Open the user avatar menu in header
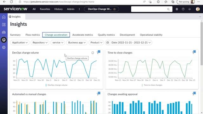Image resolution: width=203 pixels, height=114 pixels. [x=198, y=9]
